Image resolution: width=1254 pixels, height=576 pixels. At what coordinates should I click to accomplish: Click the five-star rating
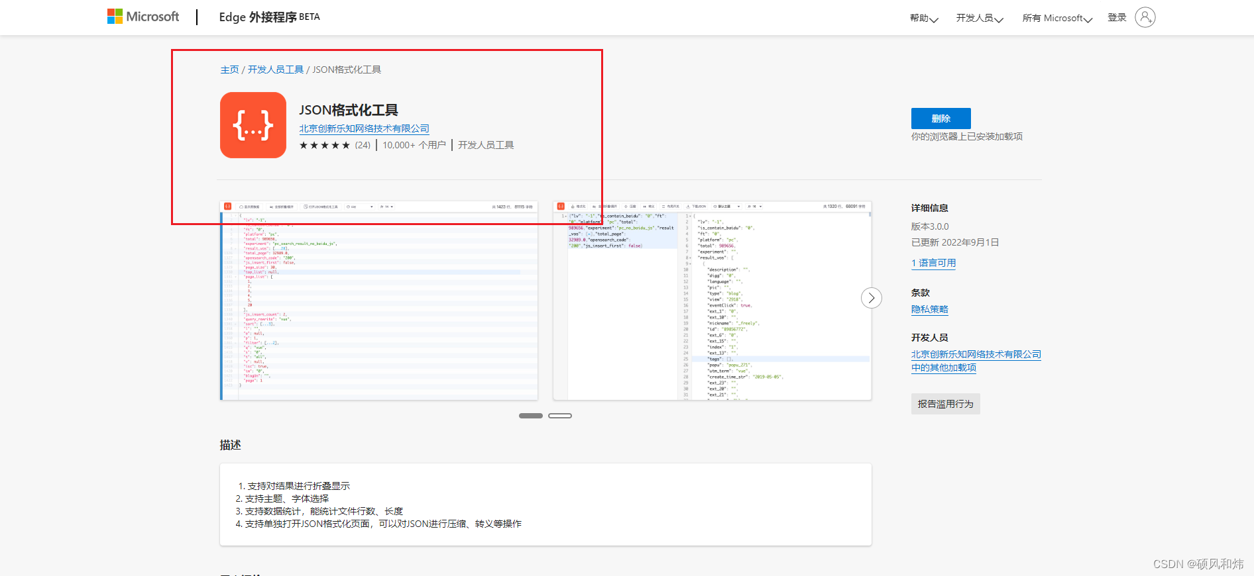[325, 145]
